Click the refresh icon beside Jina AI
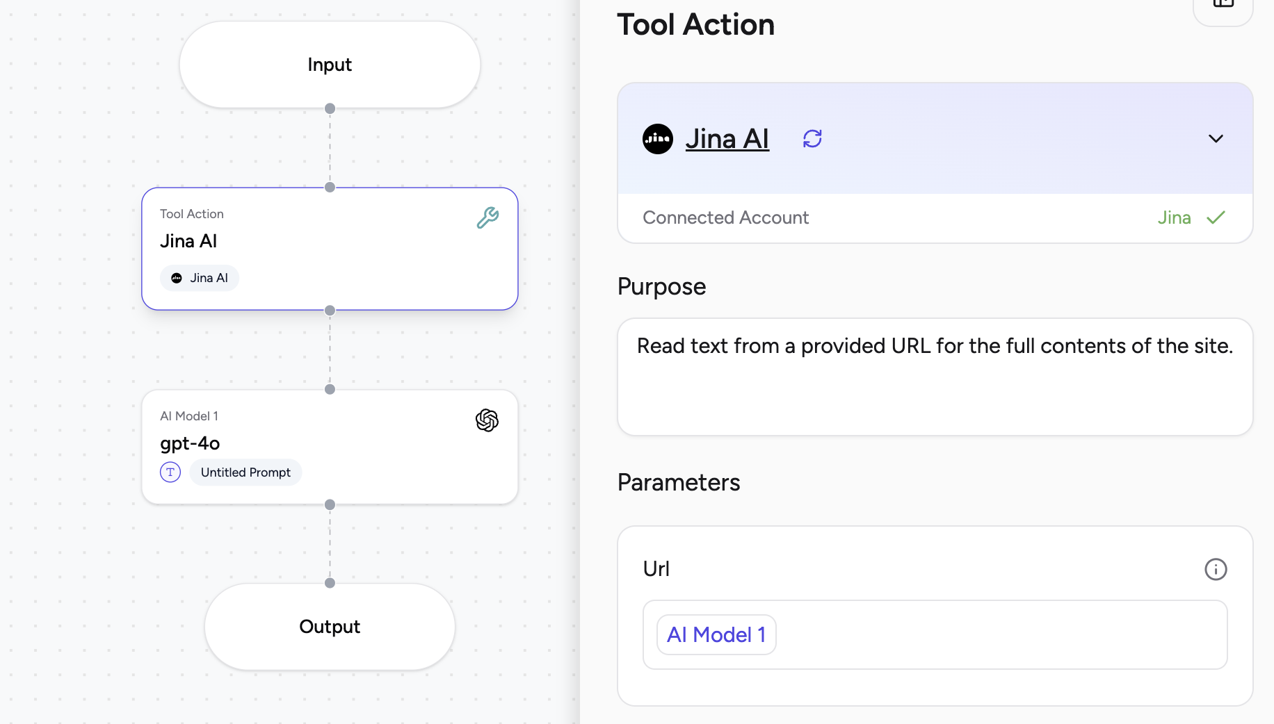The image size is (1274, 724). [x=812, y=138]
